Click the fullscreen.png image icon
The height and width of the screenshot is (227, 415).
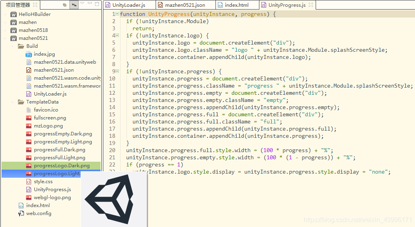tap(29, 118)
